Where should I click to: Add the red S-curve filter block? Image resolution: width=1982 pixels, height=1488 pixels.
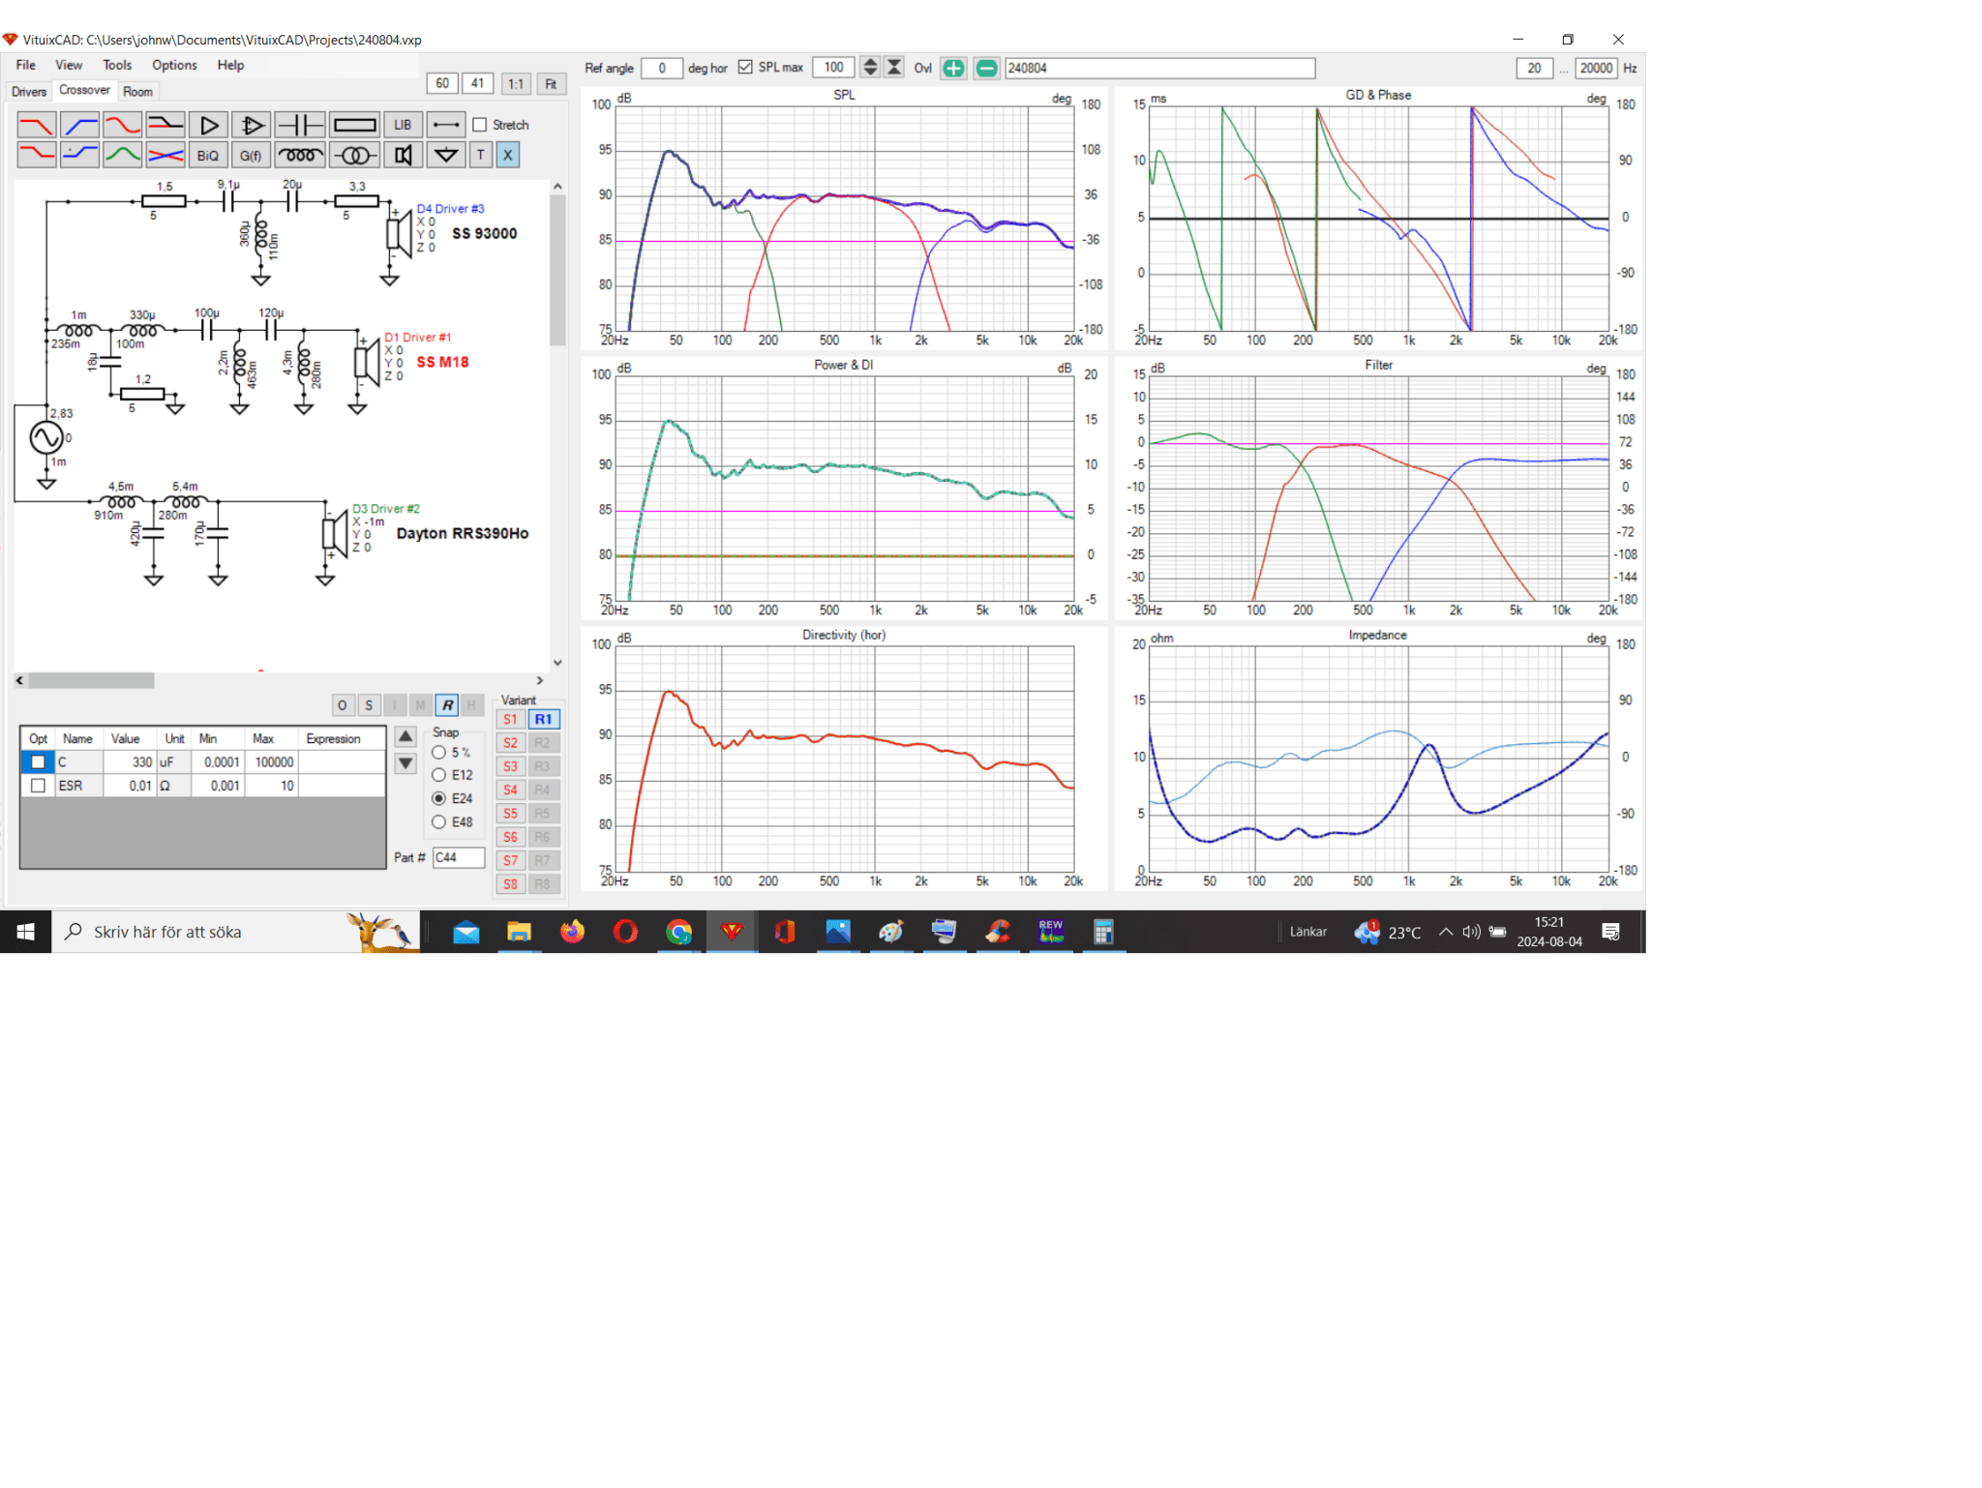click(123, 125)
